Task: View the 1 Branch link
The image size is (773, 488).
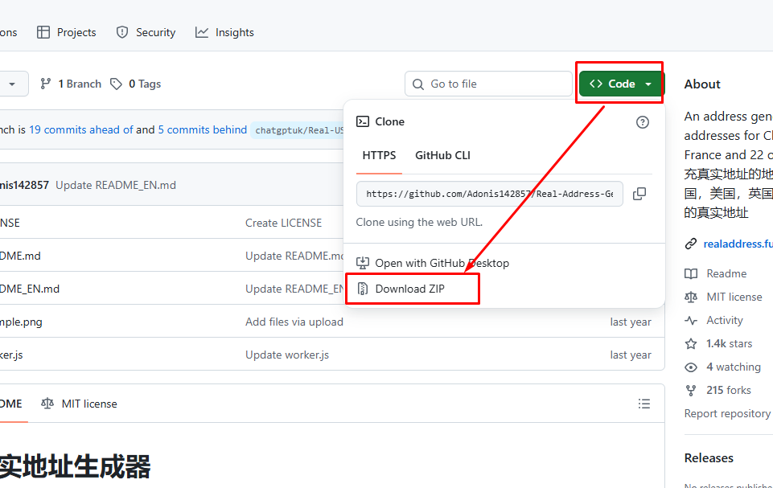Action: pyautogui.click(x=72, y=84)
